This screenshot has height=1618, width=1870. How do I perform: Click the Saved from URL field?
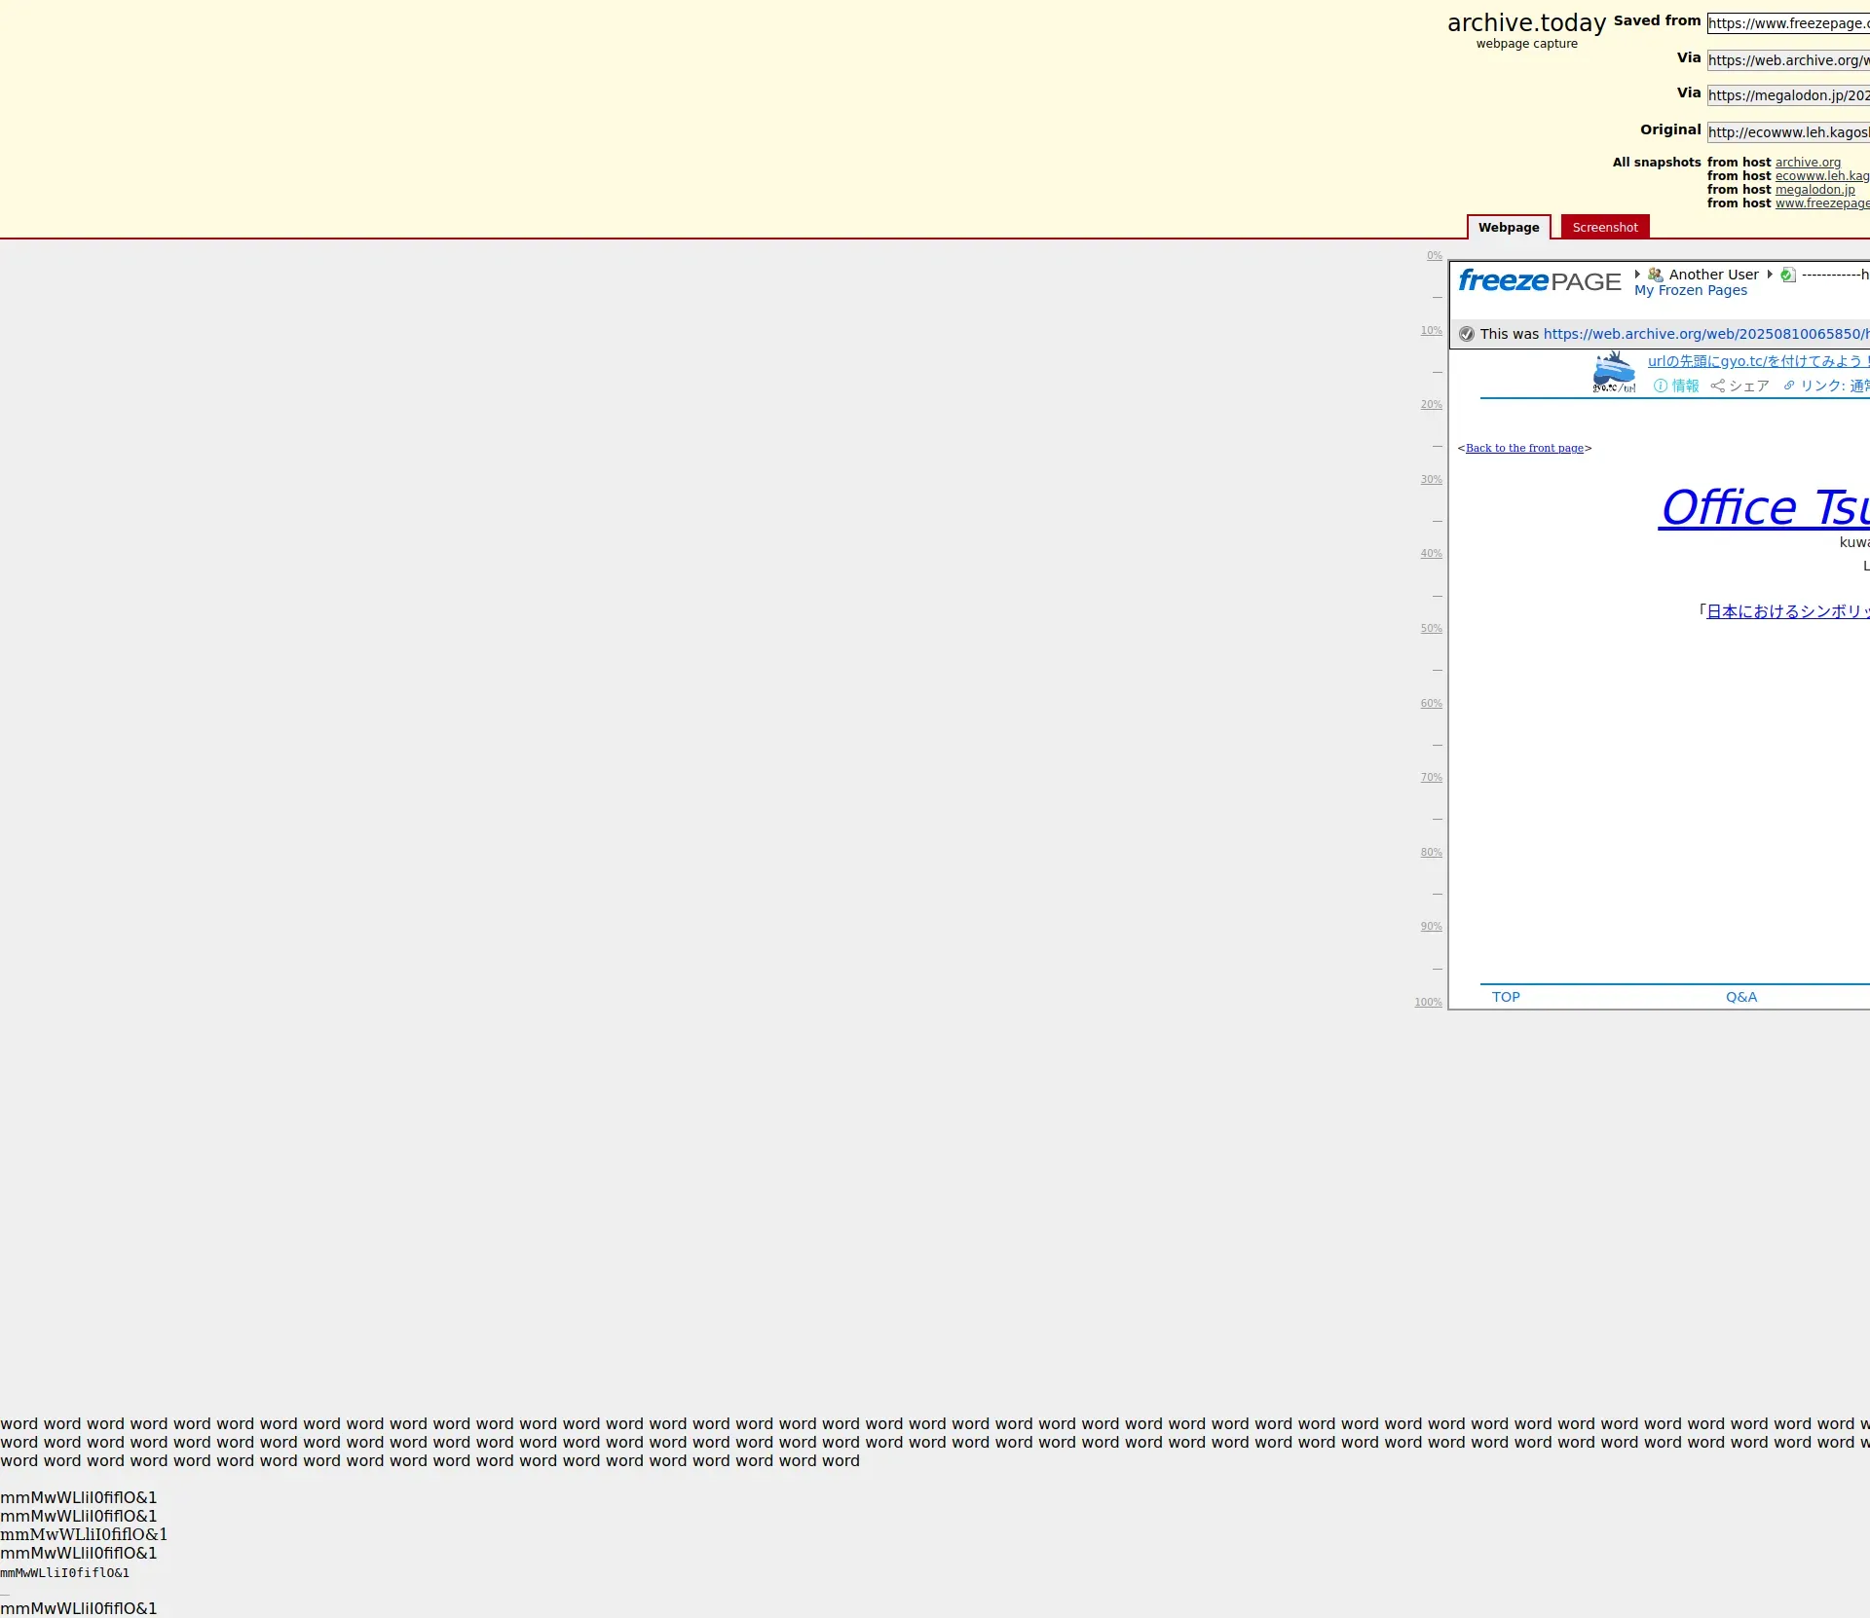1788,23
